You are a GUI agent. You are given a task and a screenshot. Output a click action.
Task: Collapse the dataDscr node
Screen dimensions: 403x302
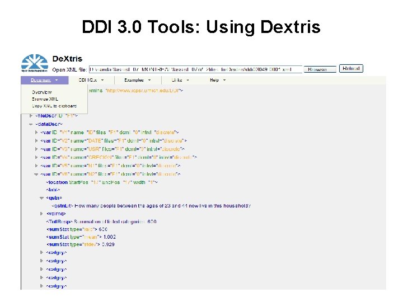click(x=31, y=124)
